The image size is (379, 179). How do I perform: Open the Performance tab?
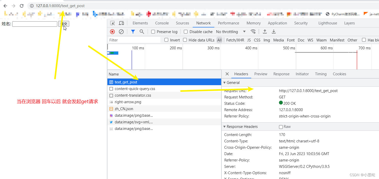[x=229, y=23]
